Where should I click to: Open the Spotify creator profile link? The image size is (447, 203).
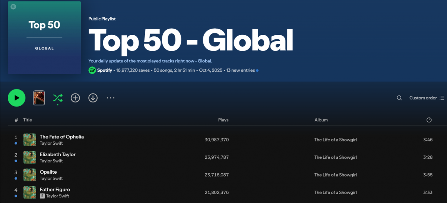coord(105,70)
